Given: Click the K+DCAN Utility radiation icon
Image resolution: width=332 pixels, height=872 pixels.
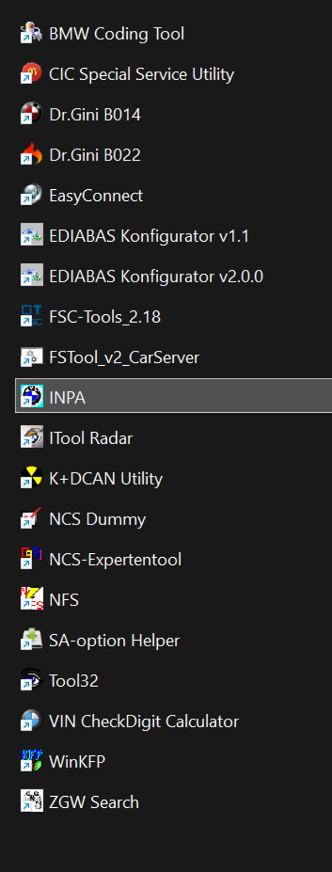Looking at the screenshot, I should (x=32, y=477).
